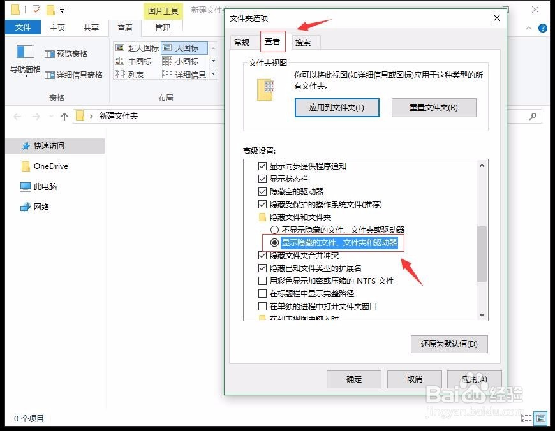Viewport: 555px width, 431px height.
Task: Click Cancel button in dialog
Action: 415,379
